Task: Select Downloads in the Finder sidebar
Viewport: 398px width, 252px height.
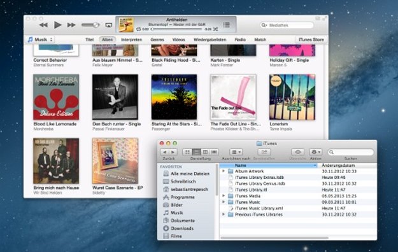Action: tap(182, 228)
